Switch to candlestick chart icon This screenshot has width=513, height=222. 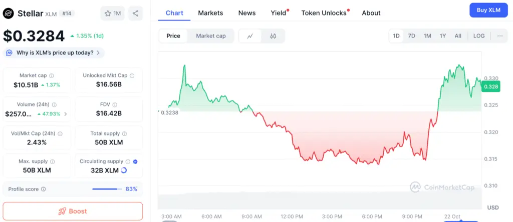pos(273,36)
